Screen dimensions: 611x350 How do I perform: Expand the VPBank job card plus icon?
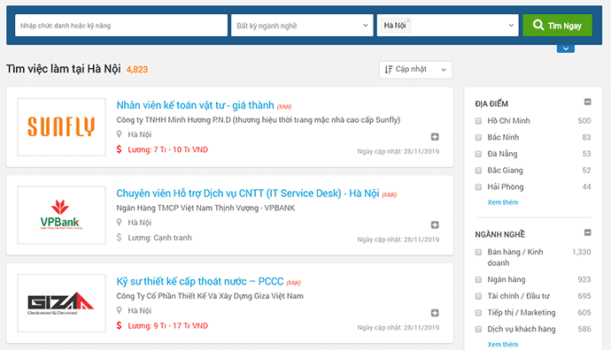[435, 224]
